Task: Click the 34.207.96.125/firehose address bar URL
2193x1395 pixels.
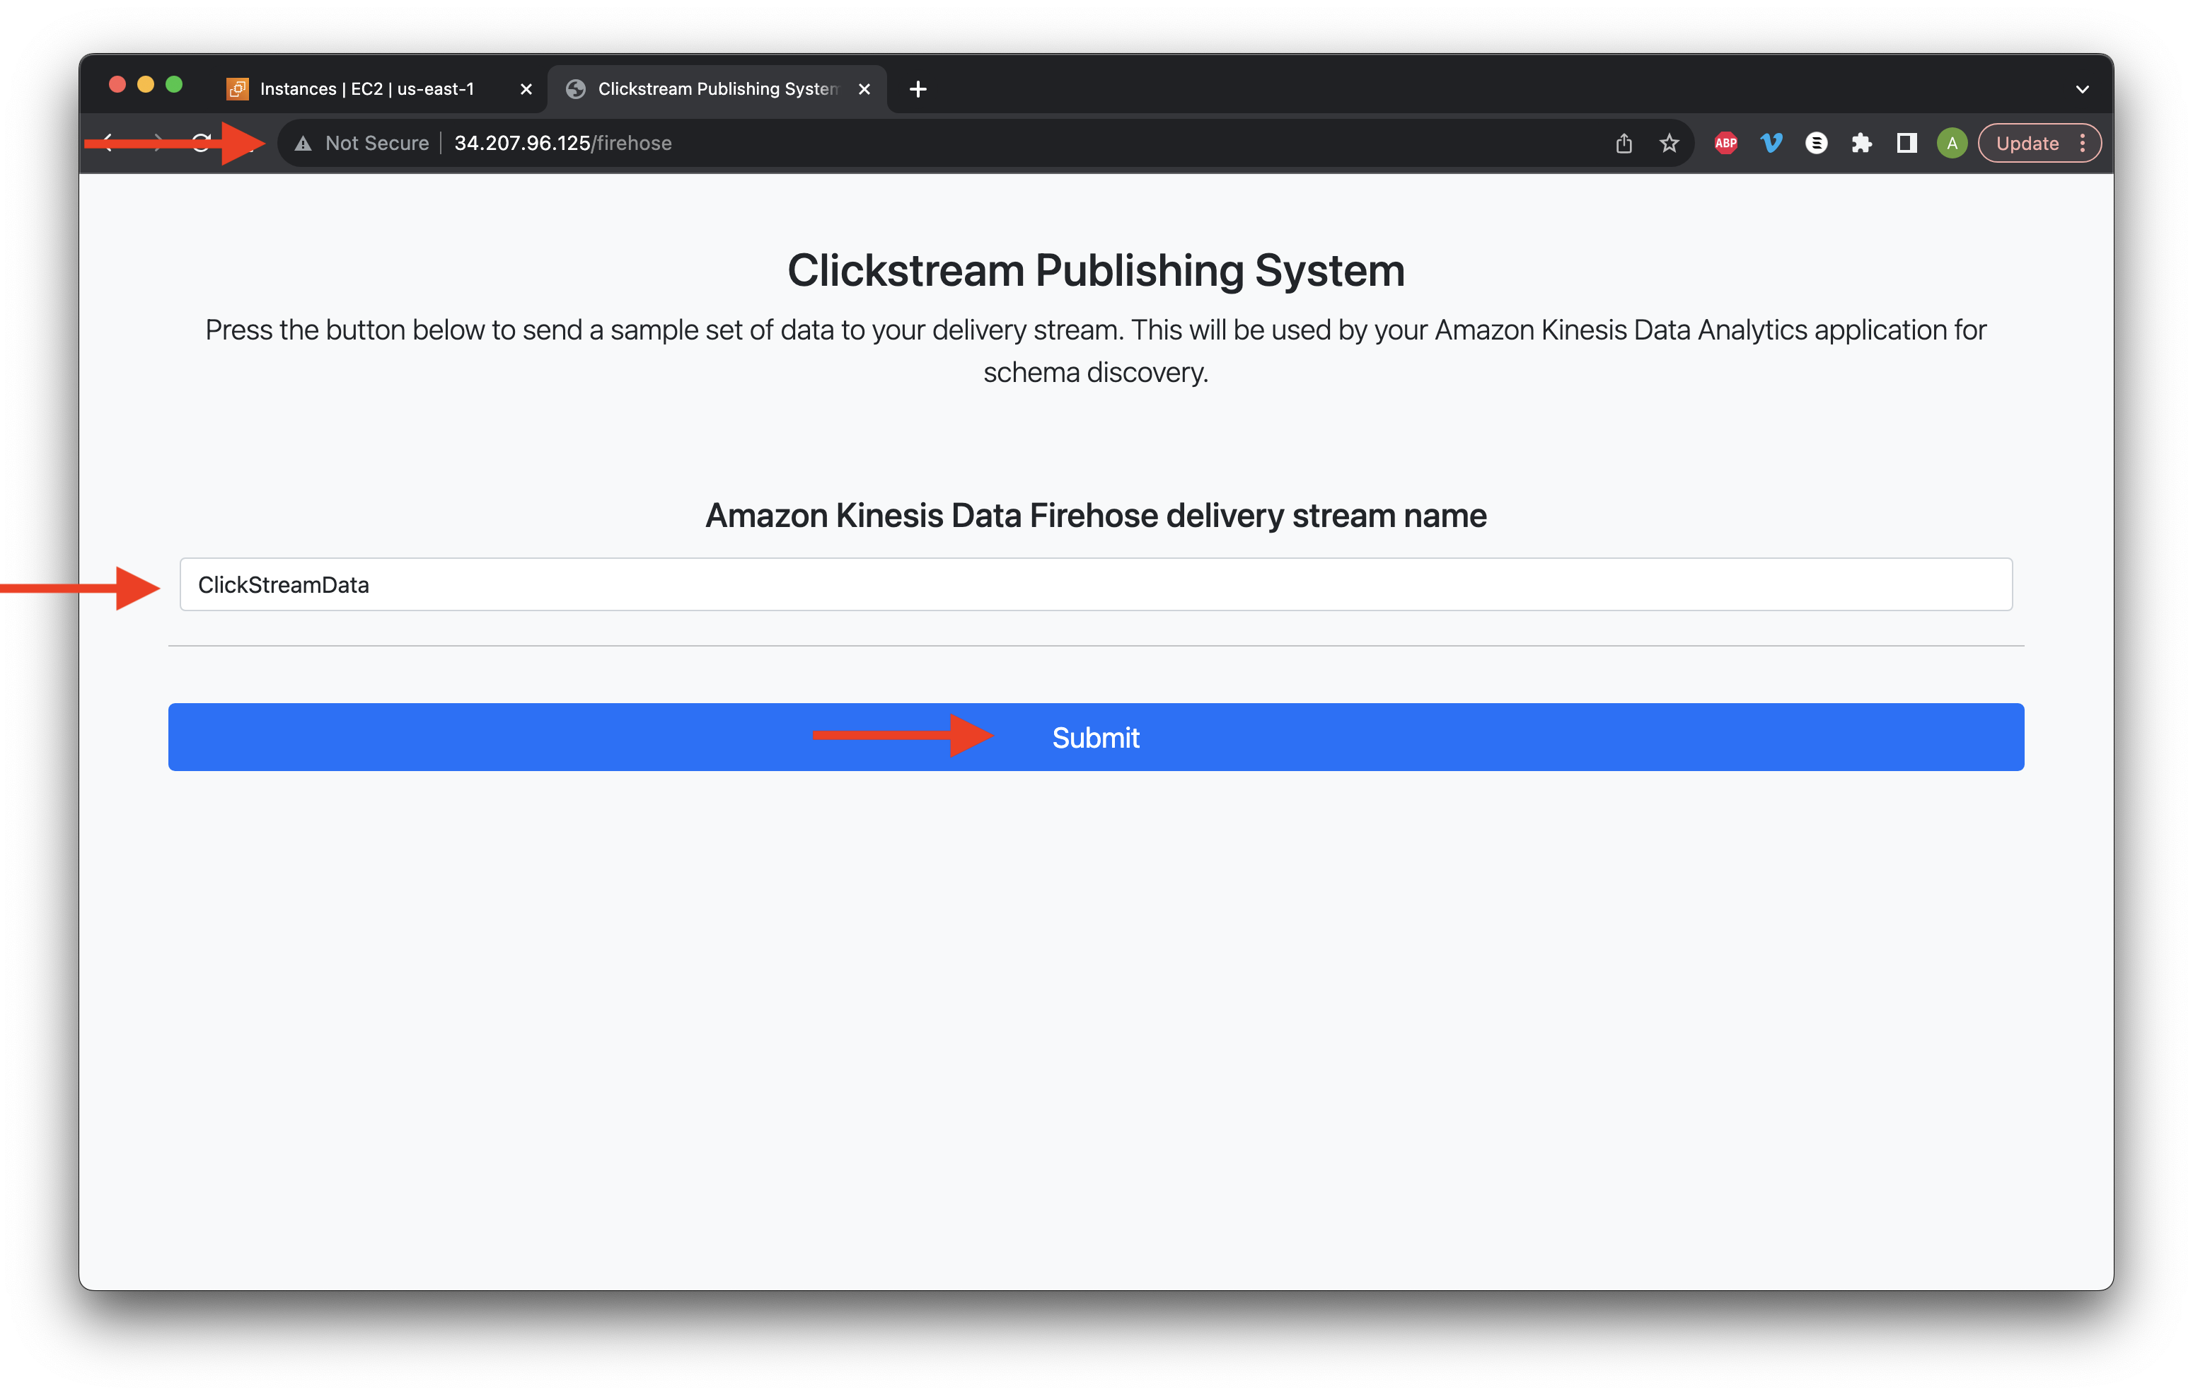Action: (x=563, y=143)
